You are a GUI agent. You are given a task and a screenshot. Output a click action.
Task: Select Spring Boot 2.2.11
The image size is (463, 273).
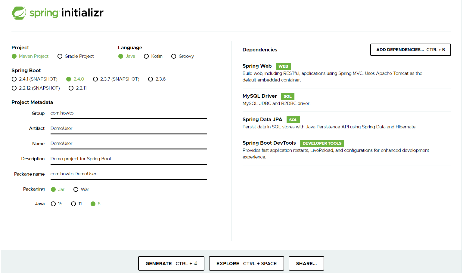coord(71,88)
